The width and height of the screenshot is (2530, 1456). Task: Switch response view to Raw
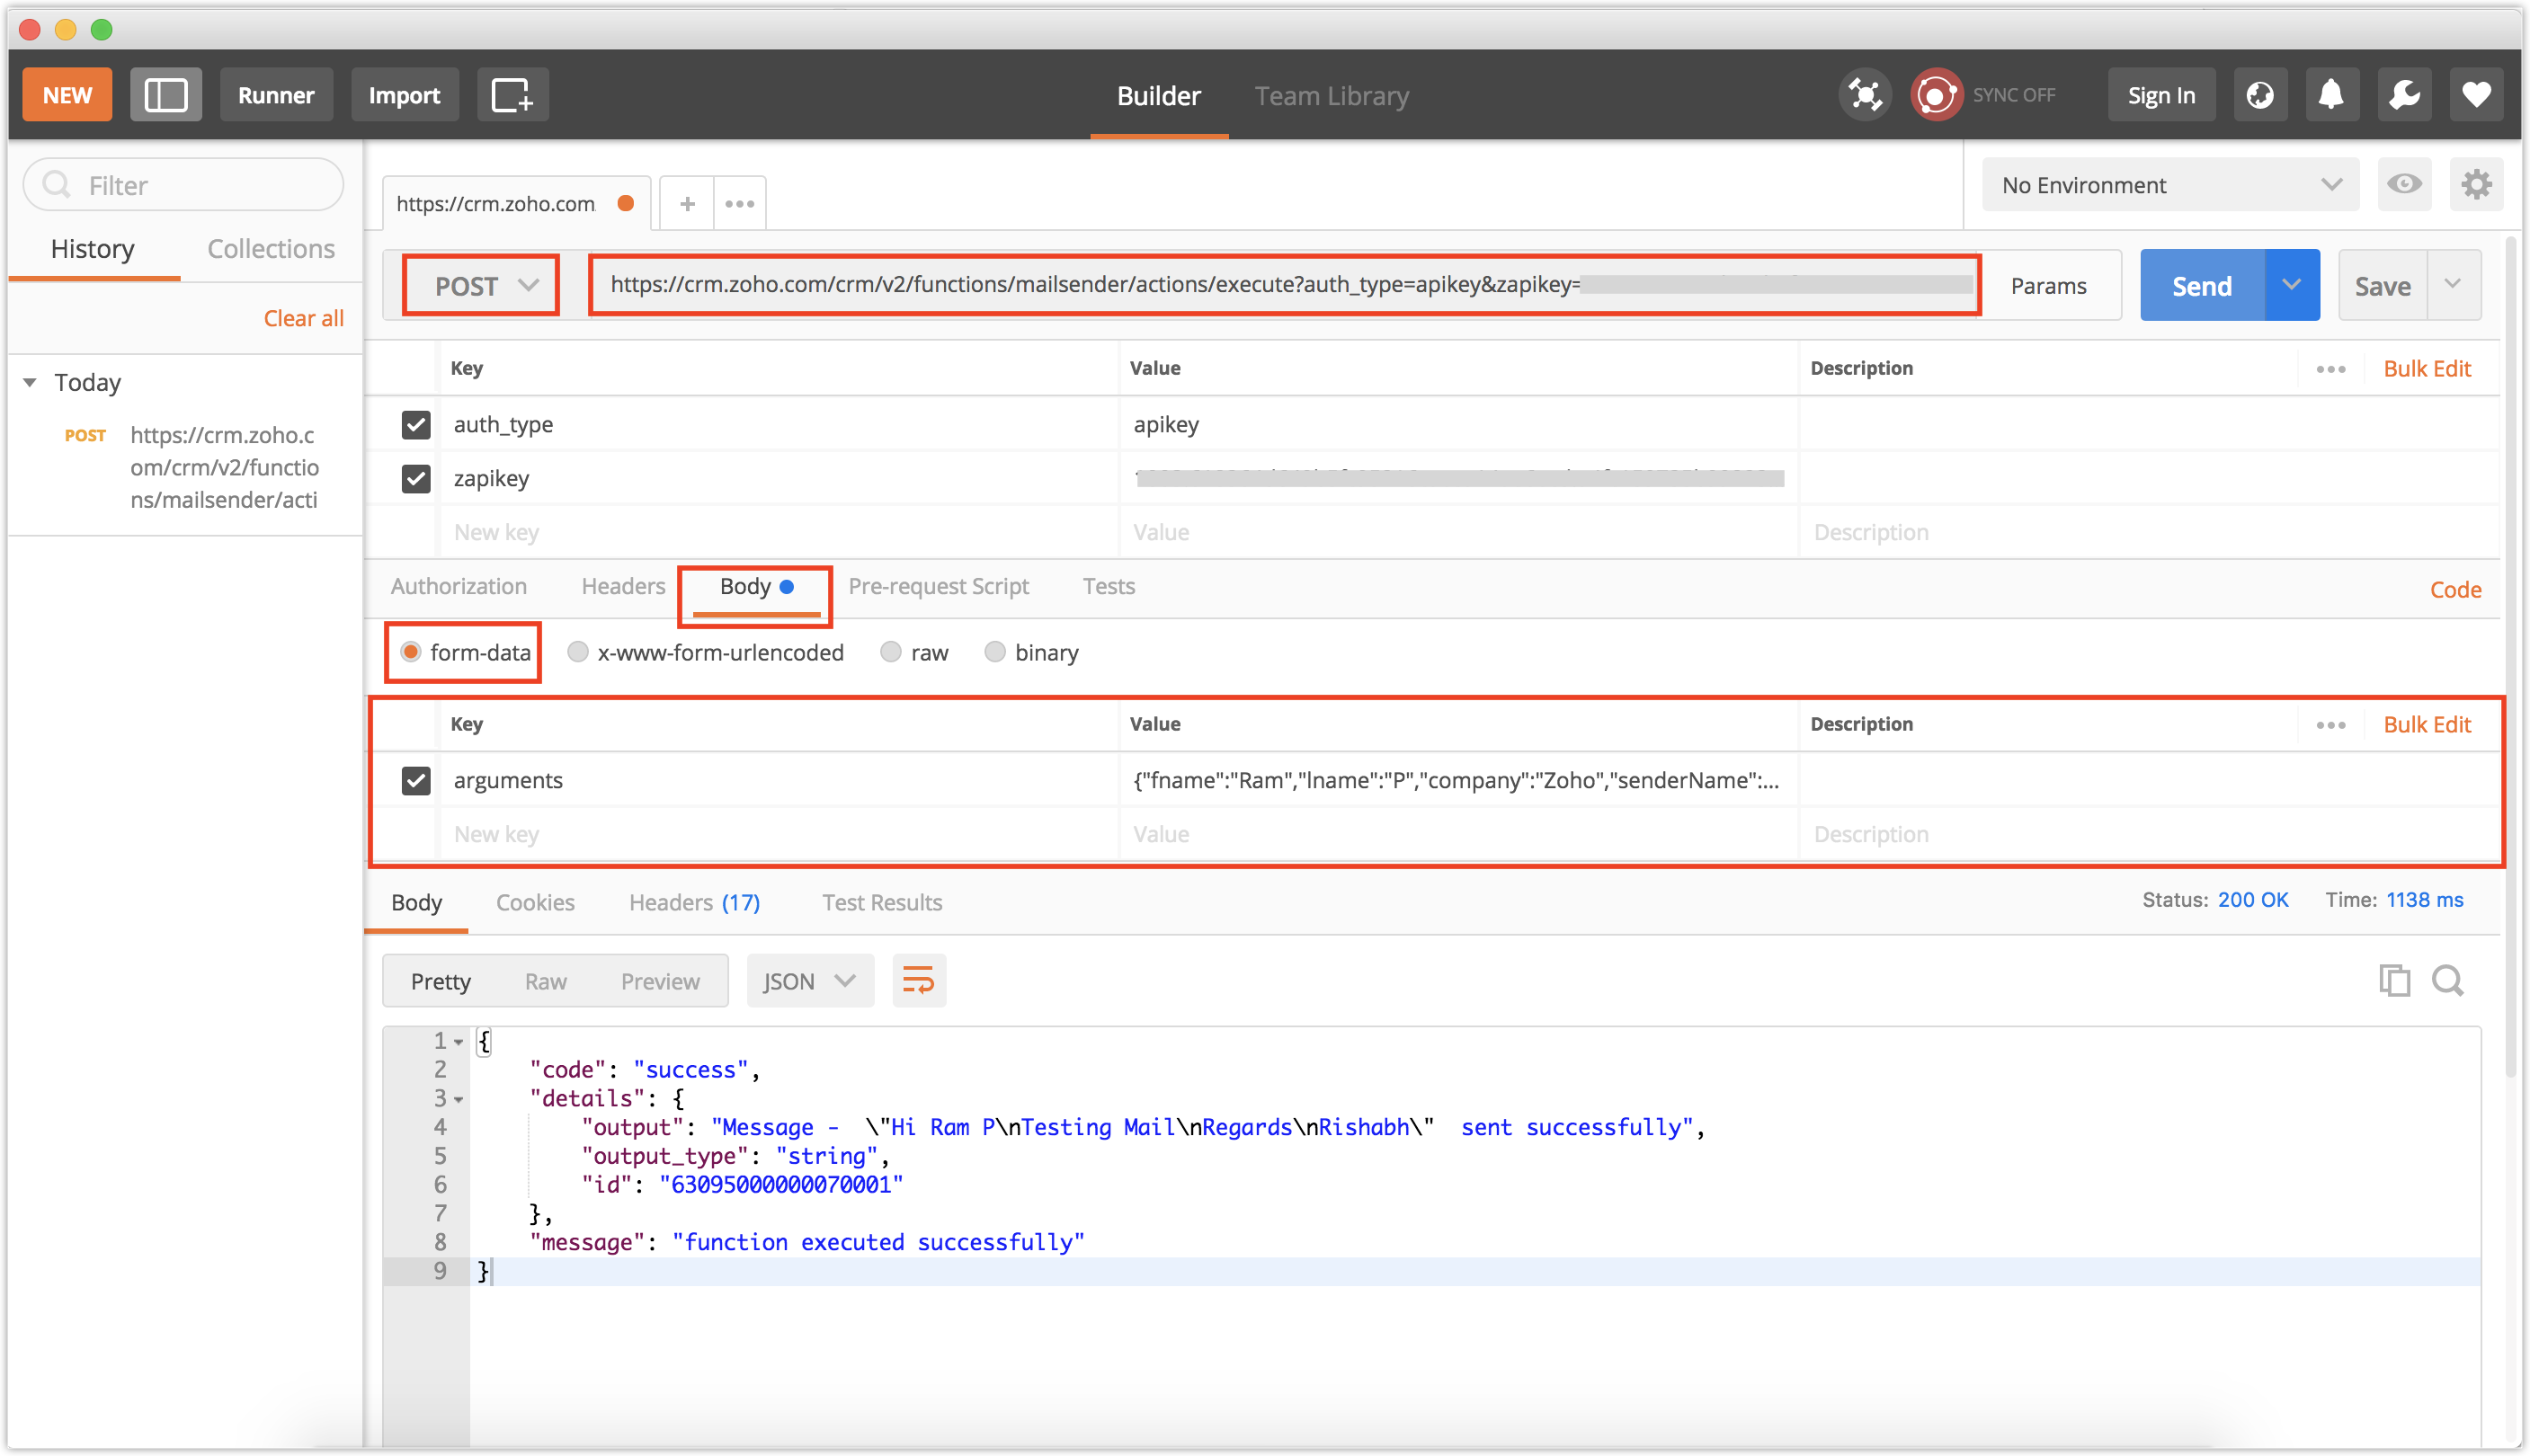click(545, 981)
